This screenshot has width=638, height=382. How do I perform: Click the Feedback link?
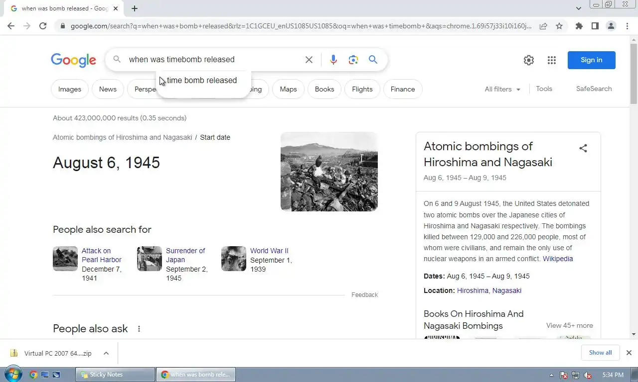364,295
